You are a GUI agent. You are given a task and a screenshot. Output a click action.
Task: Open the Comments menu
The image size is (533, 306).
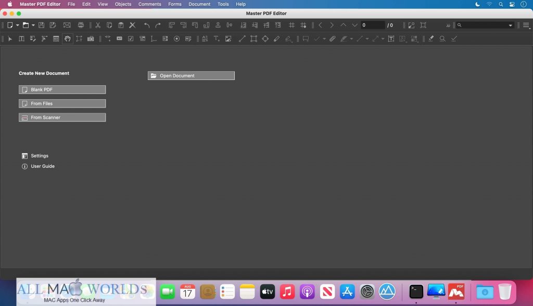pos(149,4)
